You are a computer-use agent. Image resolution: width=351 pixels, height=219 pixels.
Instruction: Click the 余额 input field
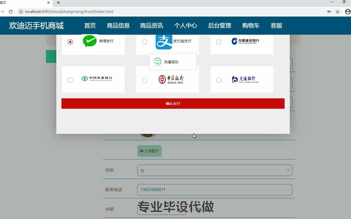pos(162,209)
